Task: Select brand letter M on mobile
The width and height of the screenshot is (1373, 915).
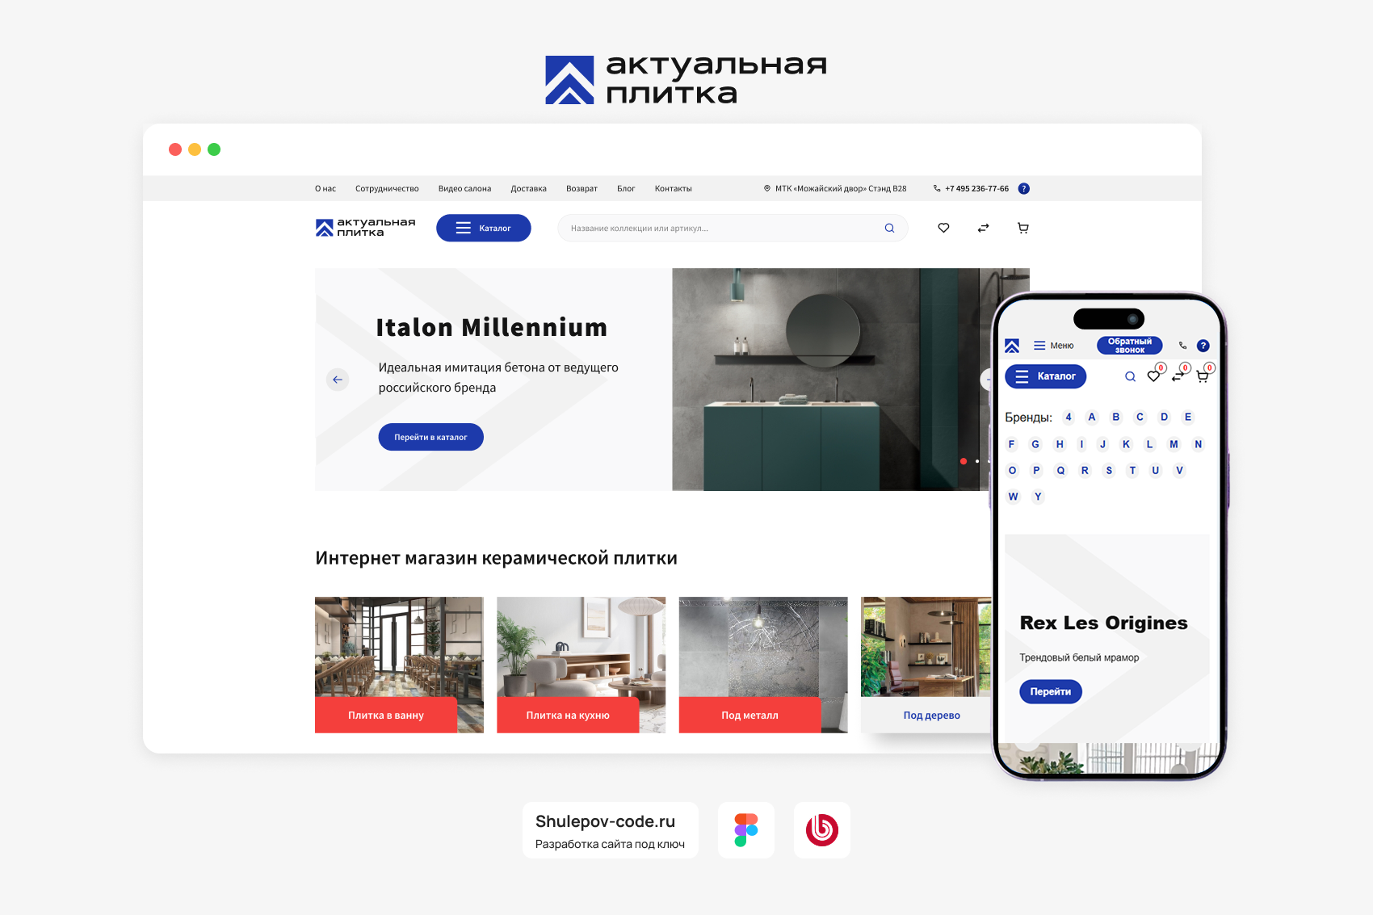Action: pos(1174,444)
